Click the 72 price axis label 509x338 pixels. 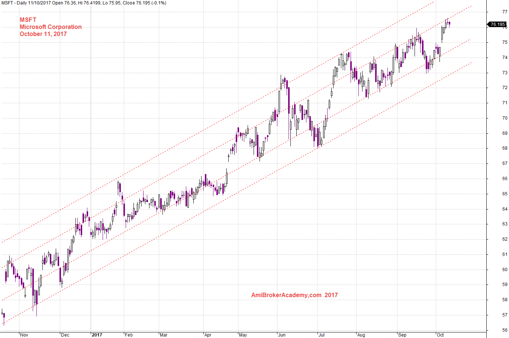pyautogui.click(x=505, y=88)
